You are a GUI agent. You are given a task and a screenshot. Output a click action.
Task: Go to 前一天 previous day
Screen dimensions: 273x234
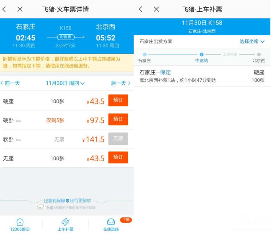click(x=10, y=83)
